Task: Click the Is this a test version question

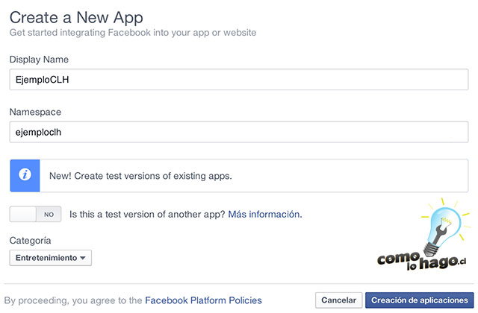Action: coord(147,214)
